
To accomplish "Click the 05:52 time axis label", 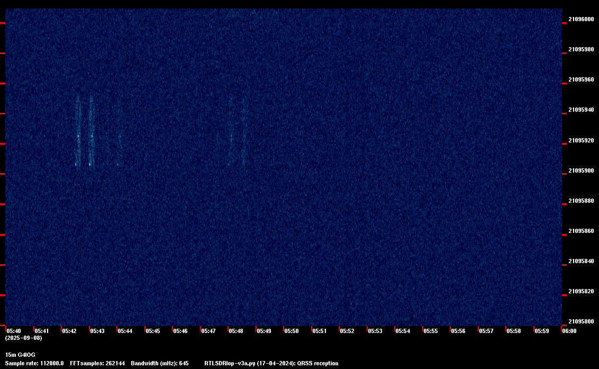I will (347, 331).
